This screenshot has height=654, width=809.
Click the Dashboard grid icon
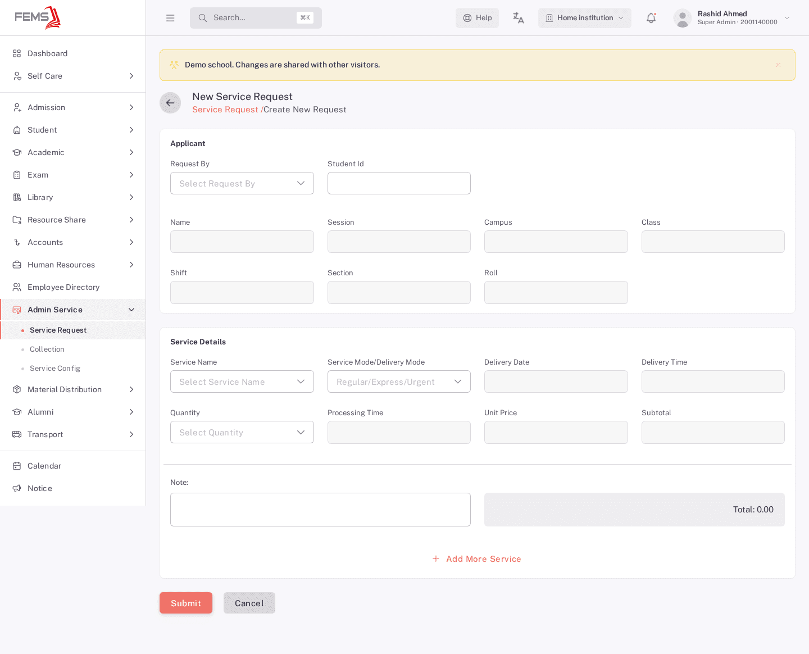17,53
